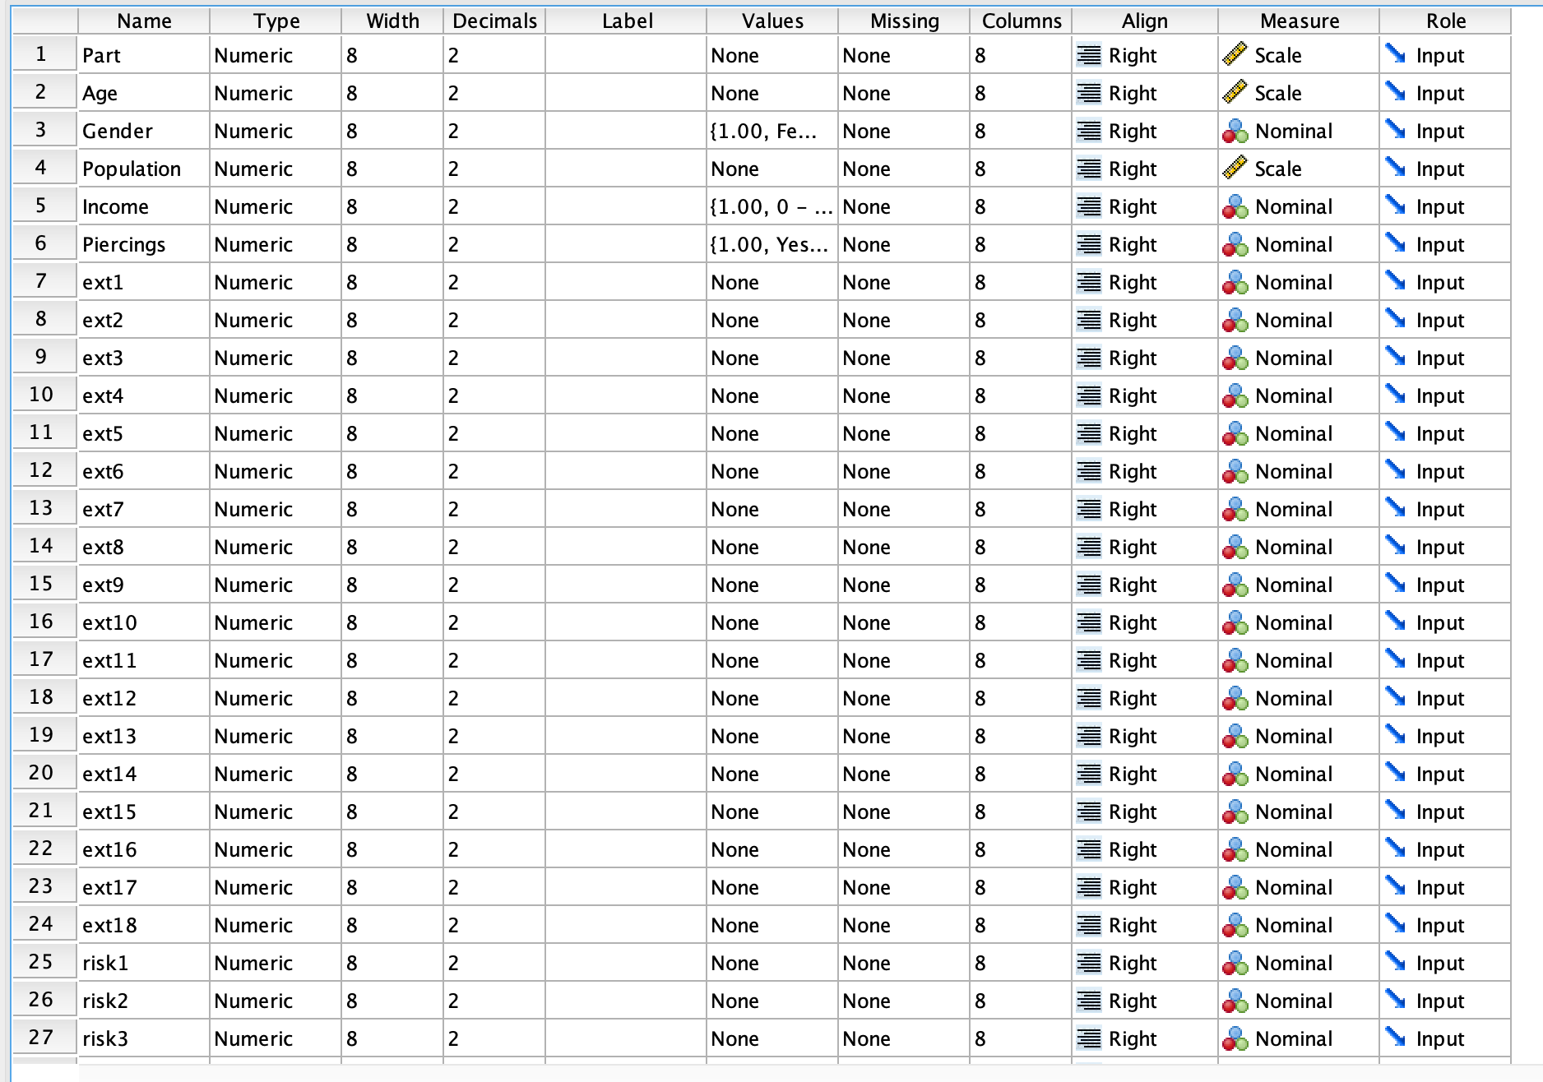Click the Nominal icon on the Gender row
This screenshot has height=1082, width=1543.
1236,131
